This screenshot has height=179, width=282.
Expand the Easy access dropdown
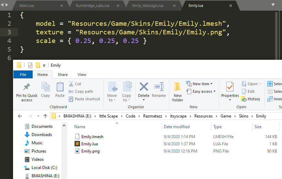[201, 91]
